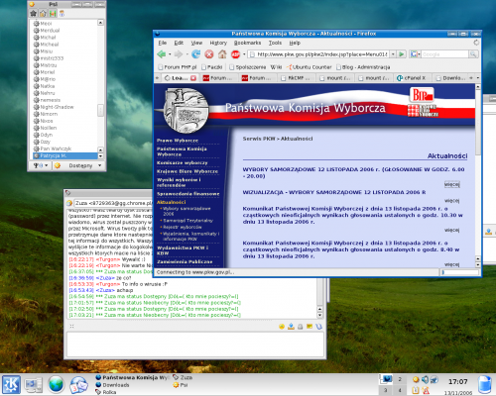Switch to the cPanel X tab
The height and width of the screenshot is (396, 496).
tap(413, 78)
